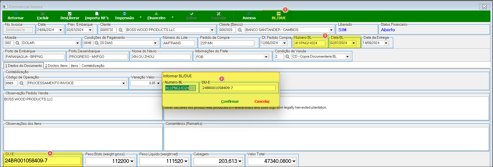Expand the 20 DIAS payment dropdown
The image size is (493, 167).
click(x=155, y=43)
